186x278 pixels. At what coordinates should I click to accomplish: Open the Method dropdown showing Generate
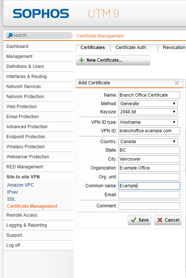coord(148,104)
